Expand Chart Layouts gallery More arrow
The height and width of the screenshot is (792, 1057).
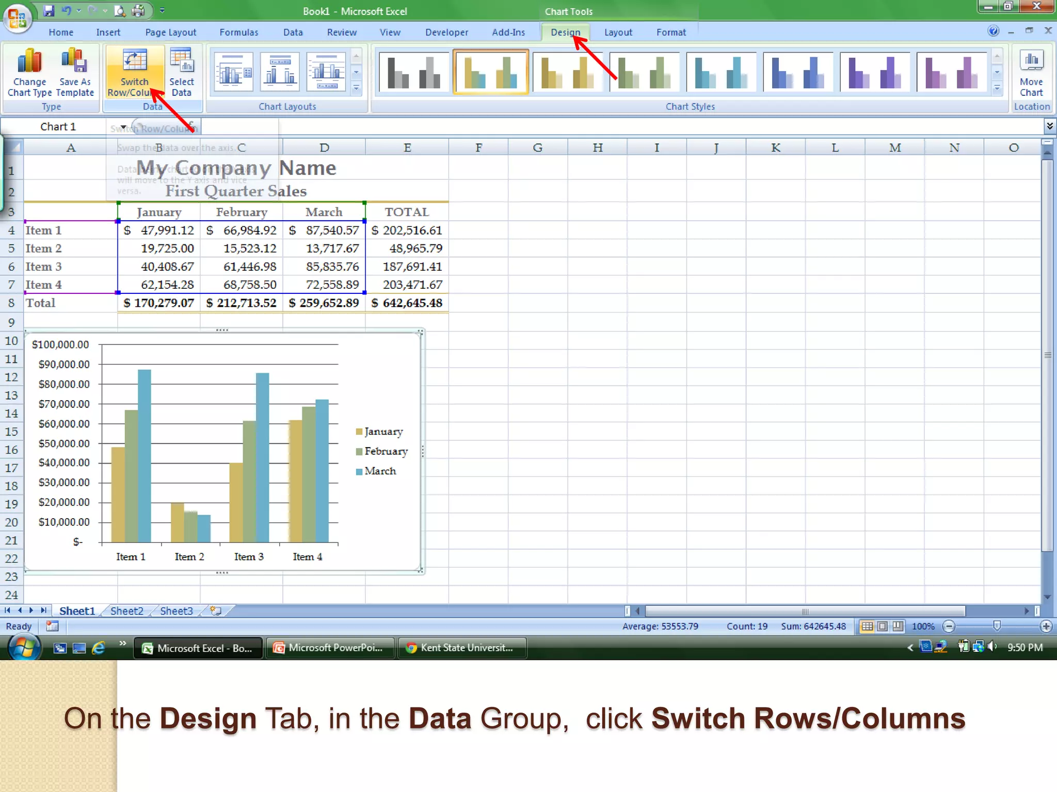356,89
